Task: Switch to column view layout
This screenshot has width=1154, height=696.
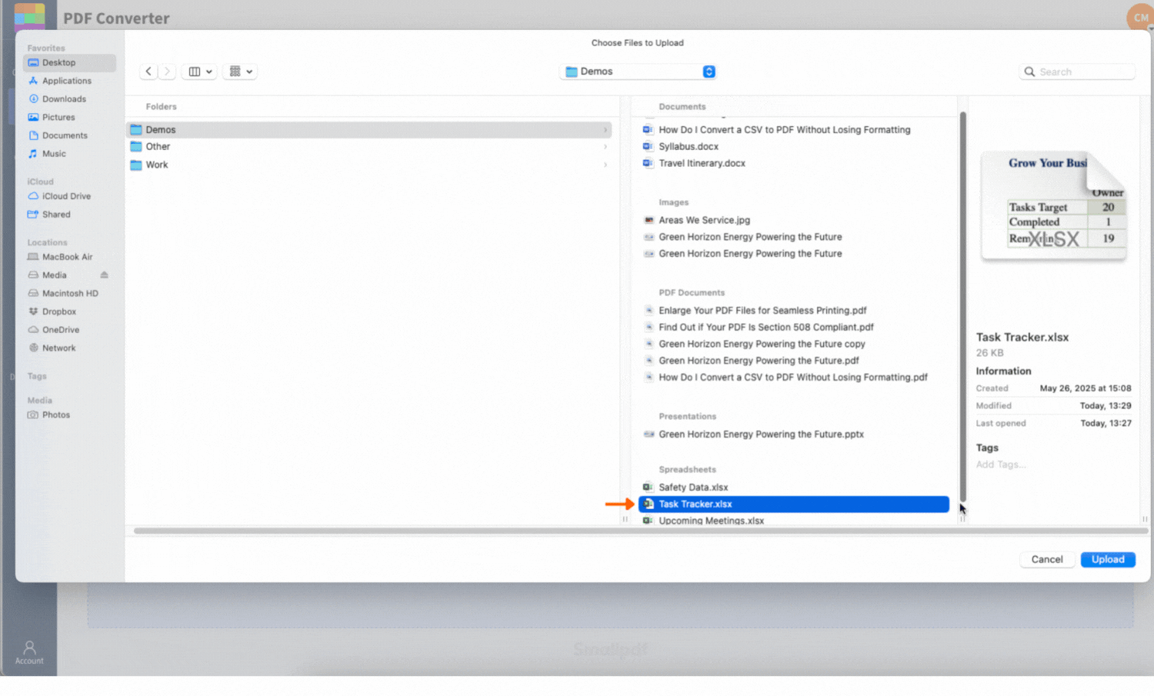Action: coord(194,71)
